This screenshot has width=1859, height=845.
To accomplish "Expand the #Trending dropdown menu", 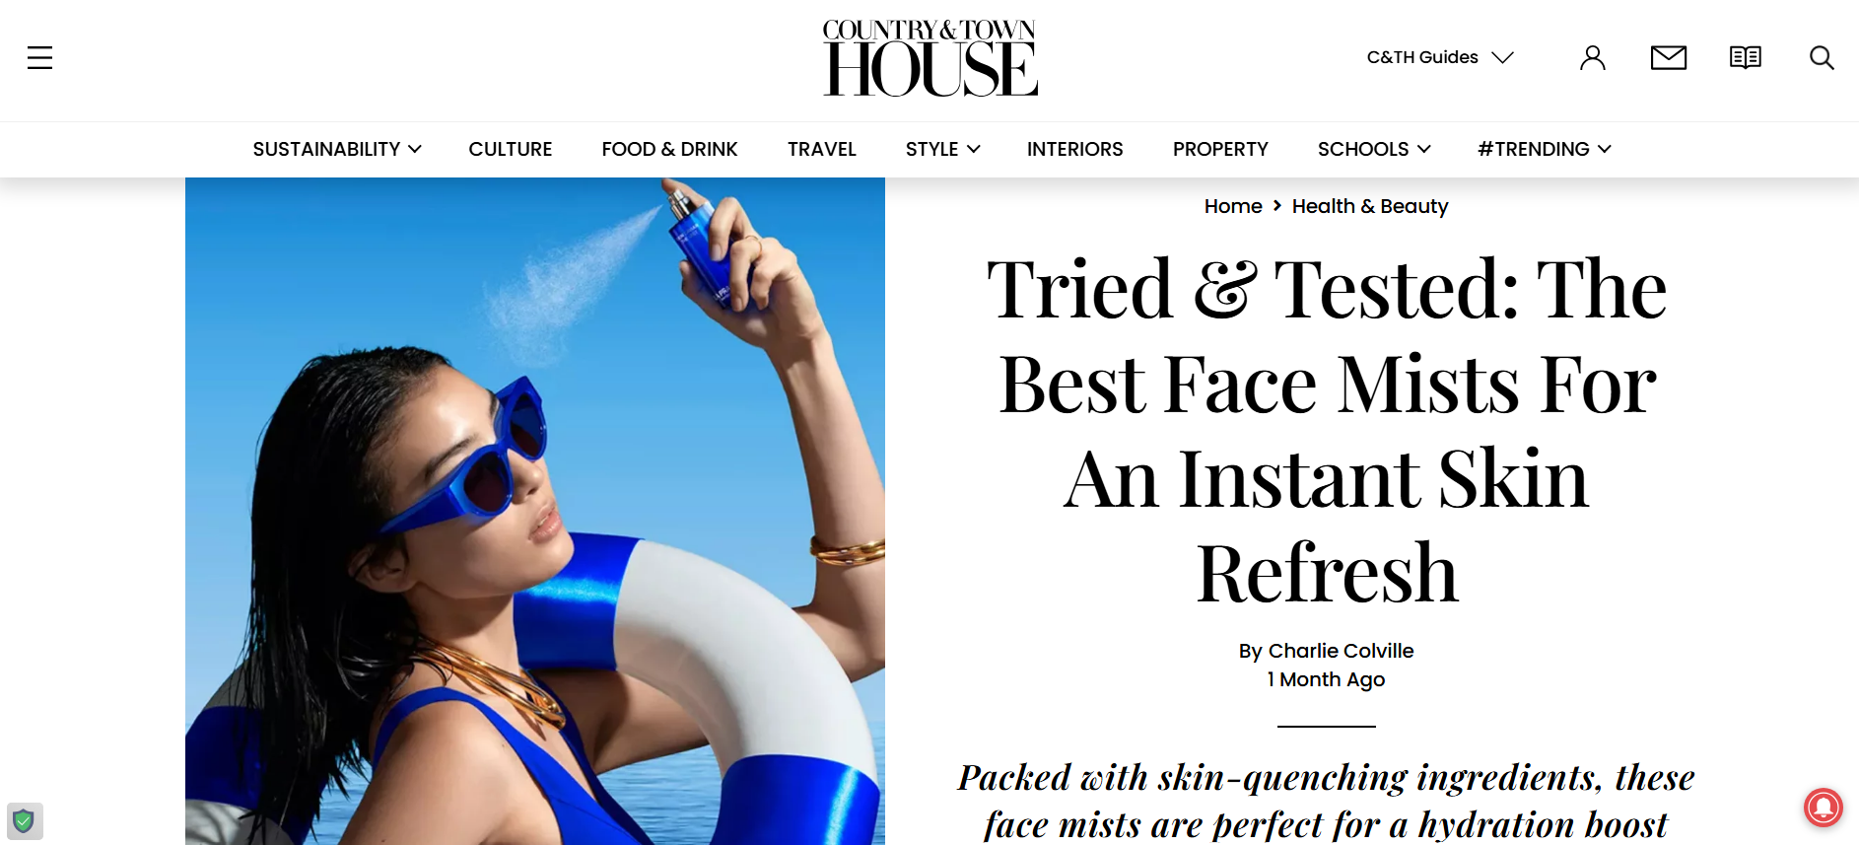I will click(x=1545, y=149).
